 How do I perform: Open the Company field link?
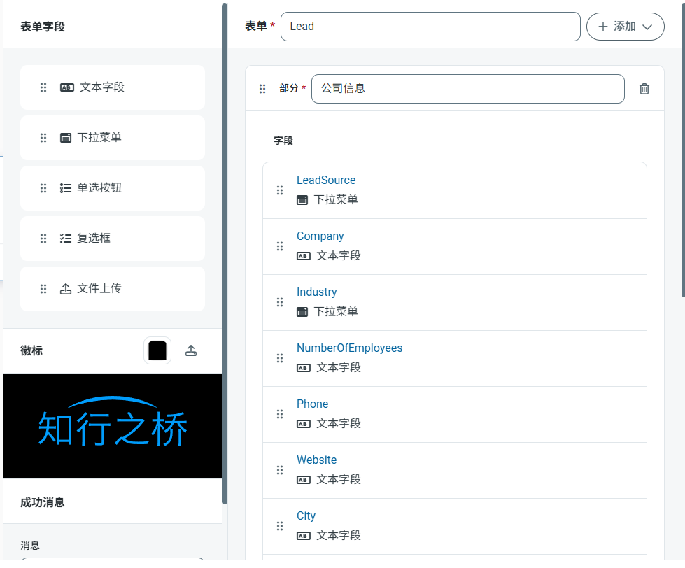pyautogui.click(x=320, y=236)
